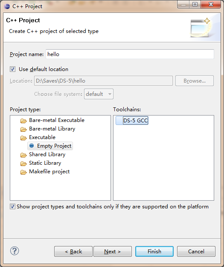This screenshot has width=224, height=267.
Task: Click the Project name input field
Action: pos(130,54)
